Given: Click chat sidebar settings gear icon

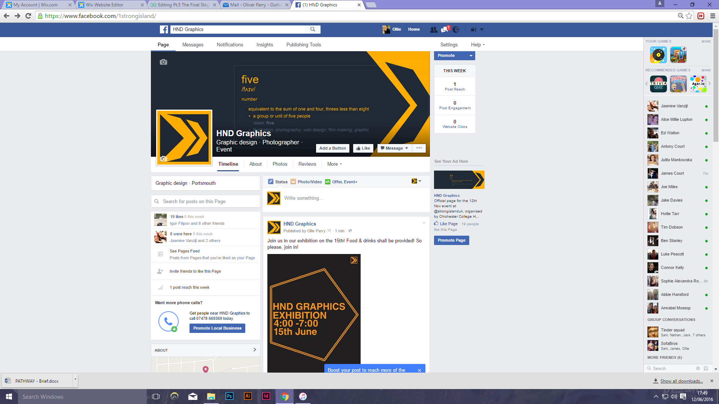Looking at the screenshot, I should pos(698,368).
